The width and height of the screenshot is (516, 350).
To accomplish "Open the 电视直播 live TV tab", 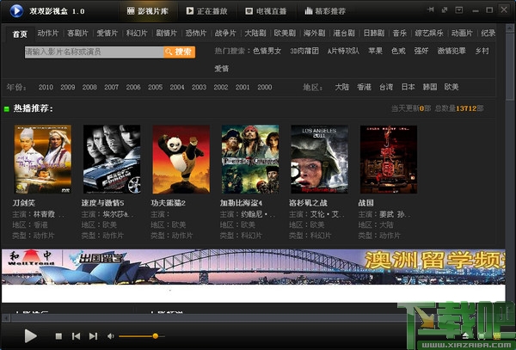I will [266, 11].
